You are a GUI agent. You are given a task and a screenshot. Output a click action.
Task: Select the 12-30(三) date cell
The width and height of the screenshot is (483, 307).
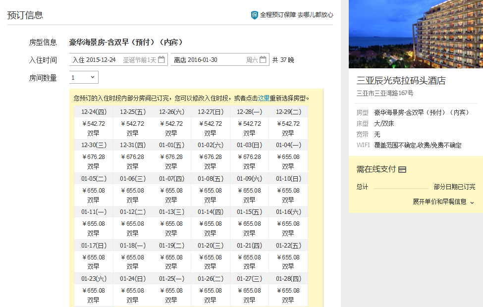[94, 145]
